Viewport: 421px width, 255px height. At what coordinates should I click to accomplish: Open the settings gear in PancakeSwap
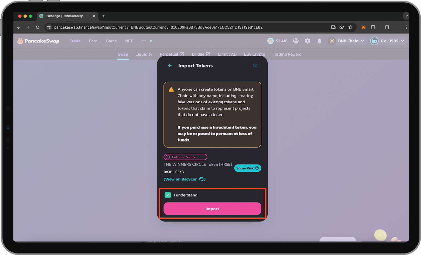(x=307, y=41)
